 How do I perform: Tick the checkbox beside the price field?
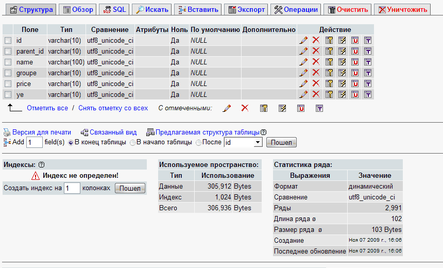coord(8,83)
